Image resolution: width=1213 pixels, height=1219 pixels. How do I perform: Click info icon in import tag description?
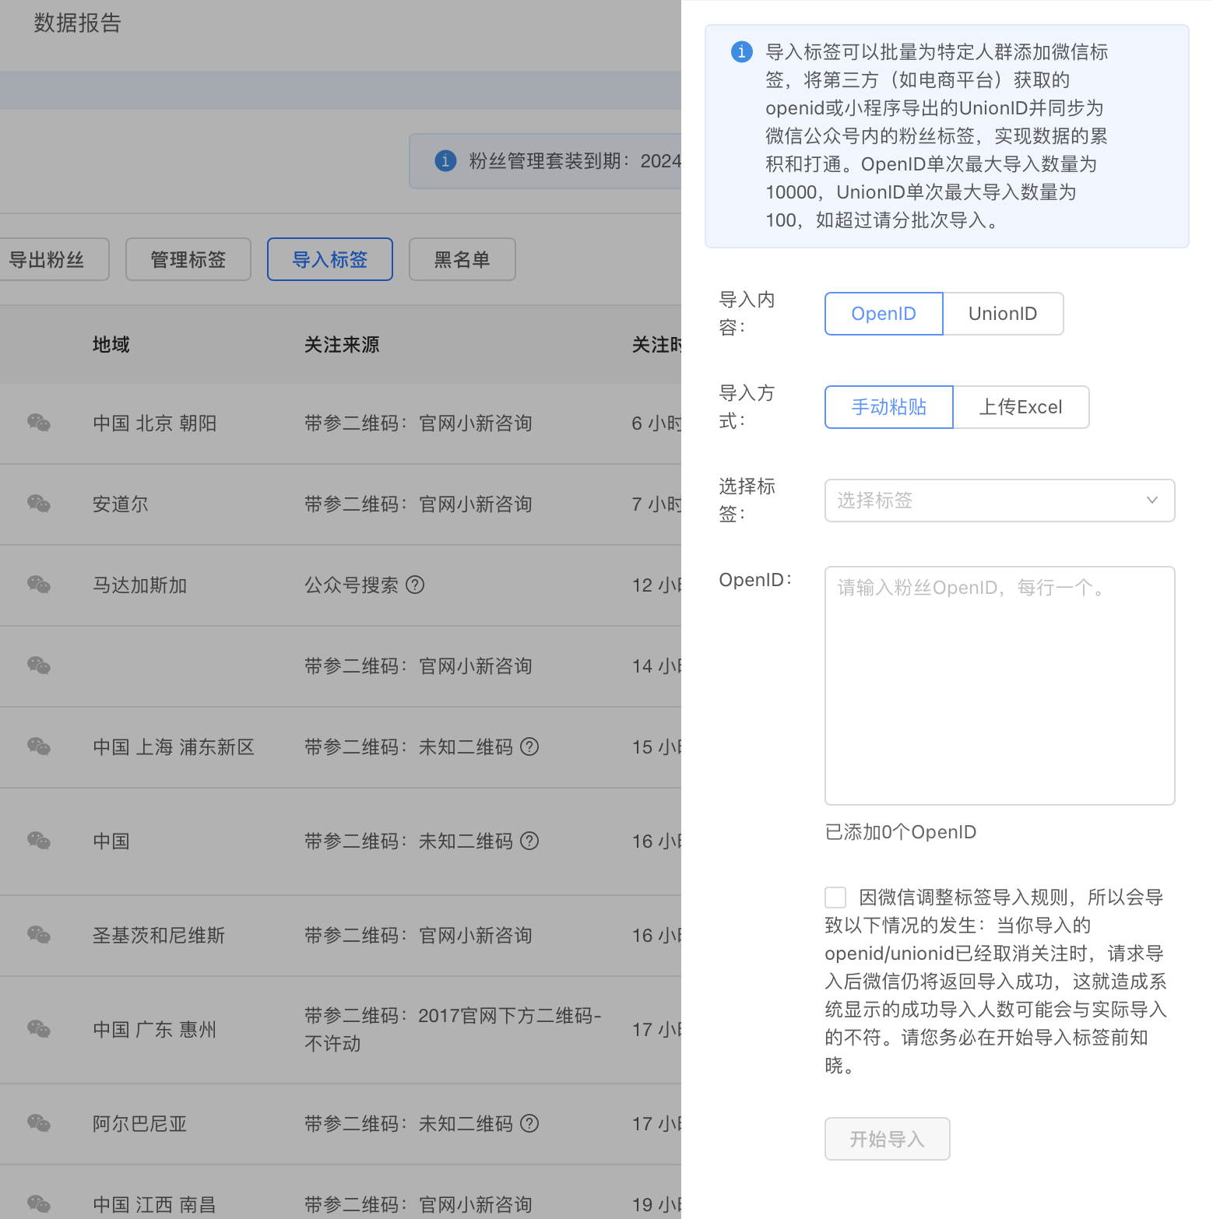coord(741,52)
